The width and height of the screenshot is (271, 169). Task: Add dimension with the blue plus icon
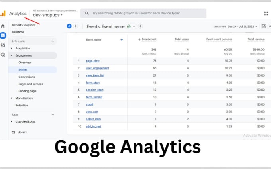pyautogui.click(x=122, y=39)
